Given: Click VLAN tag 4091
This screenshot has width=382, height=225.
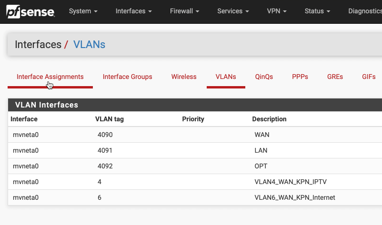Looking at the screenshot, I should pyautogui.click(x=105, y=151).
